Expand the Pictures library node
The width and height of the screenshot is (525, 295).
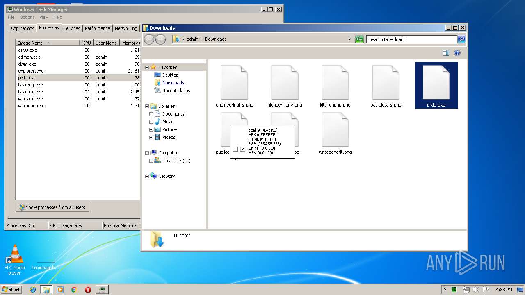pos(151,129)
